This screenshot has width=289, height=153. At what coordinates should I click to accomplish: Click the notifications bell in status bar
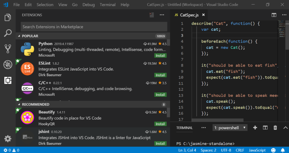tap(283, 150)
